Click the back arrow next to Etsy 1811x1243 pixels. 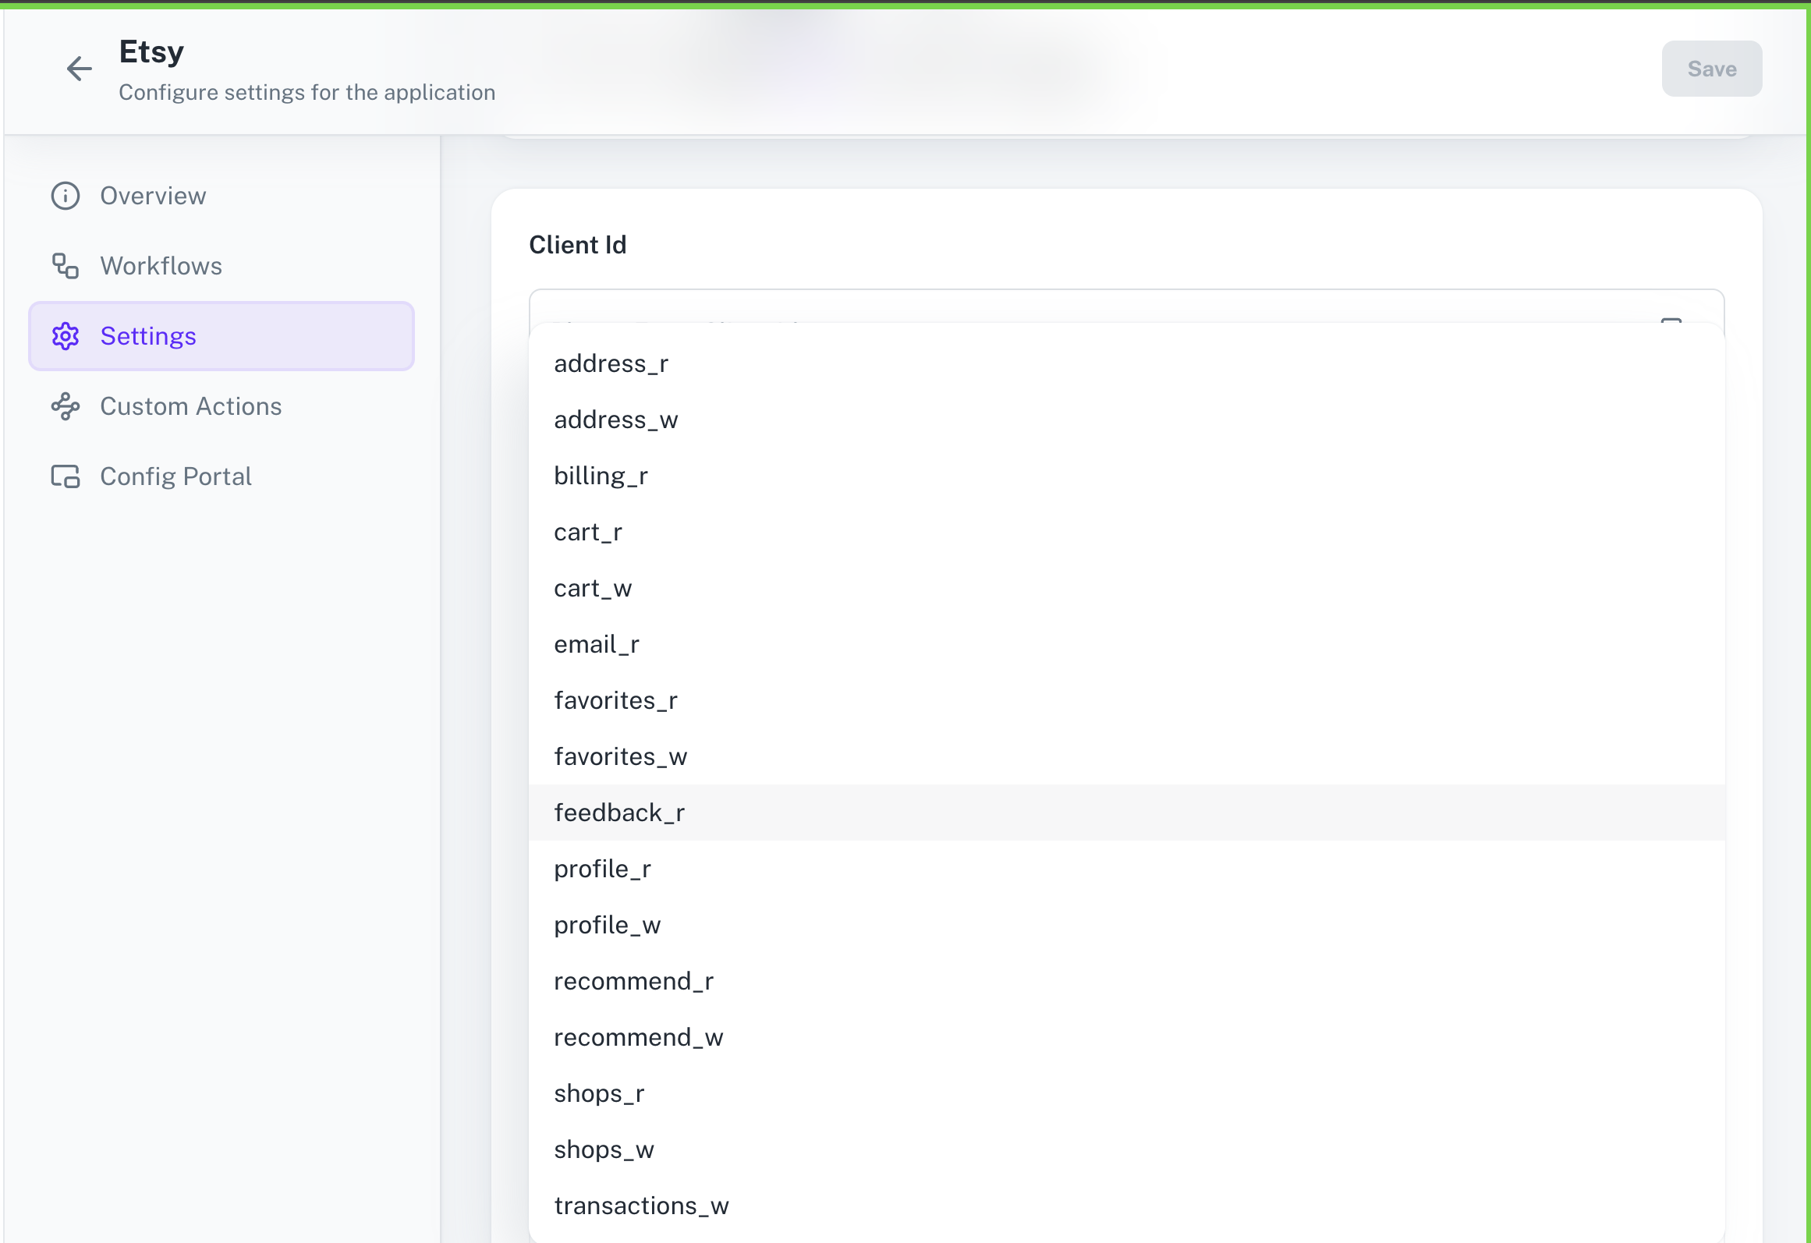(78, 69)
